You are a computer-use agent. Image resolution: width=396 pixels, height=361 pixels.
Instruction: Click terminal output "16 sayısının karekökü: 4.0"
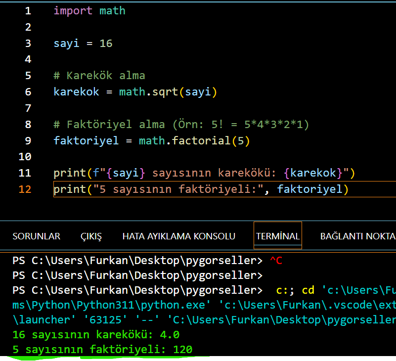pyautogui.click(x=96, y=335)
